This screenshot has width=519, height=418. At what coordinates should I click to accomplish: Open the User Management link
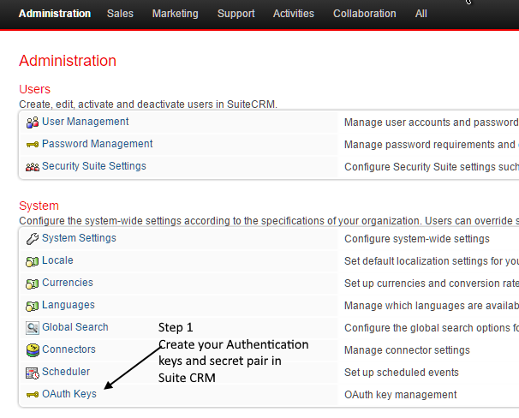pyautogui.click(x=85, y=122)
